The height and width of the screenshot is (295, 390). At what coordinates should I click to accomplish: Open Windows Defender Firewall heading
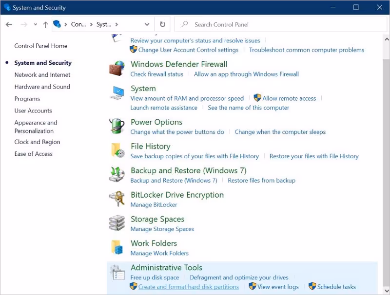click(179, 64)
